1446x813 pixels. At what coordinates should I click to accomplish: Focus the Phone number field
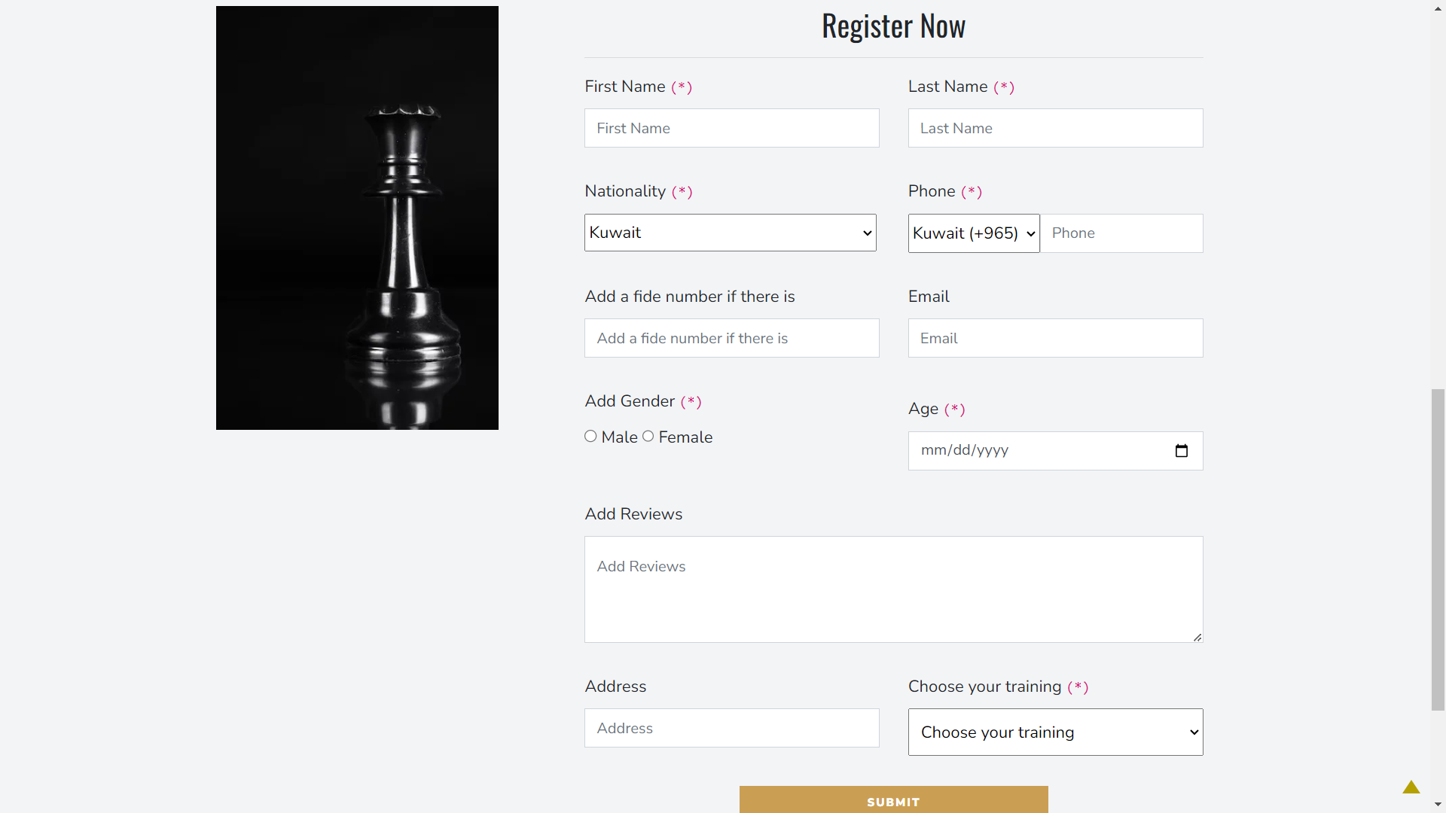(1121, 233)
